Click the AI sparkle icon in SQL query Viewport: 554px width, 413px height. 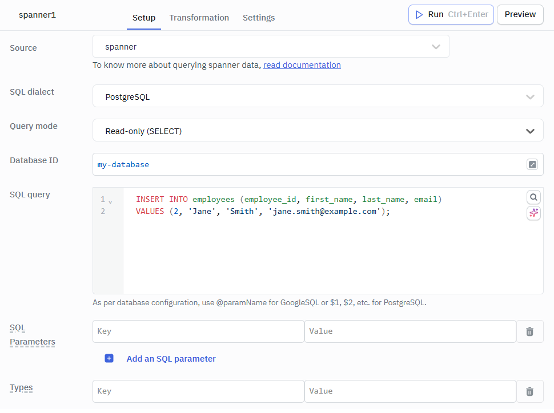click(533, 213)
